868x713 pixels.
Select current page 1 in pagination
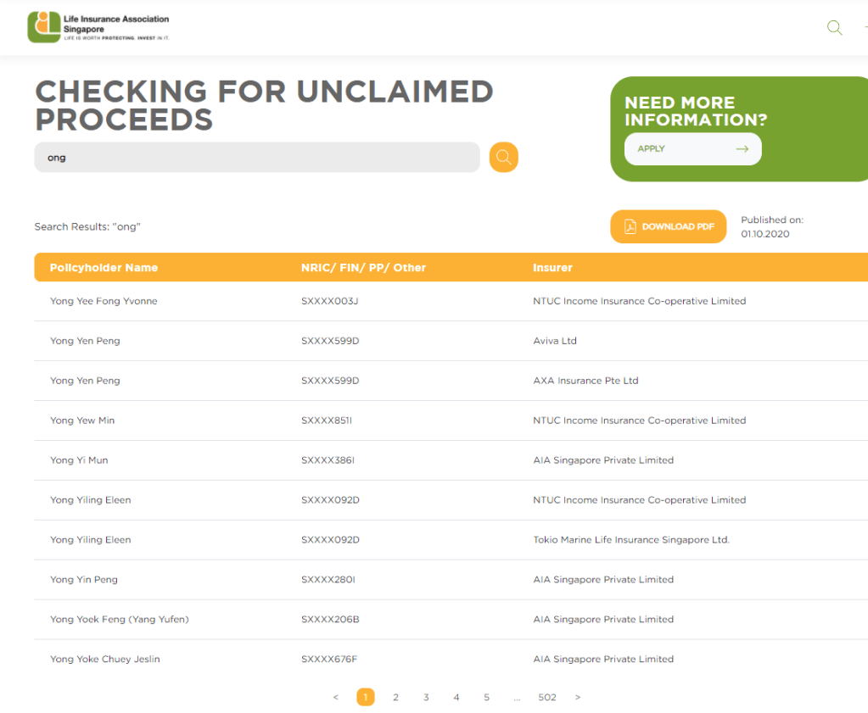point(365,698)
